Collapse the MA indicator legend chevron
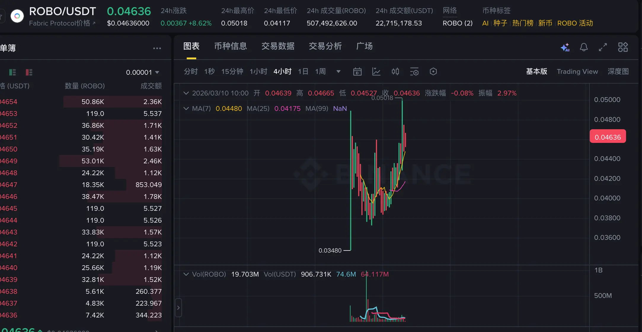642x332 pixels. 186,108
